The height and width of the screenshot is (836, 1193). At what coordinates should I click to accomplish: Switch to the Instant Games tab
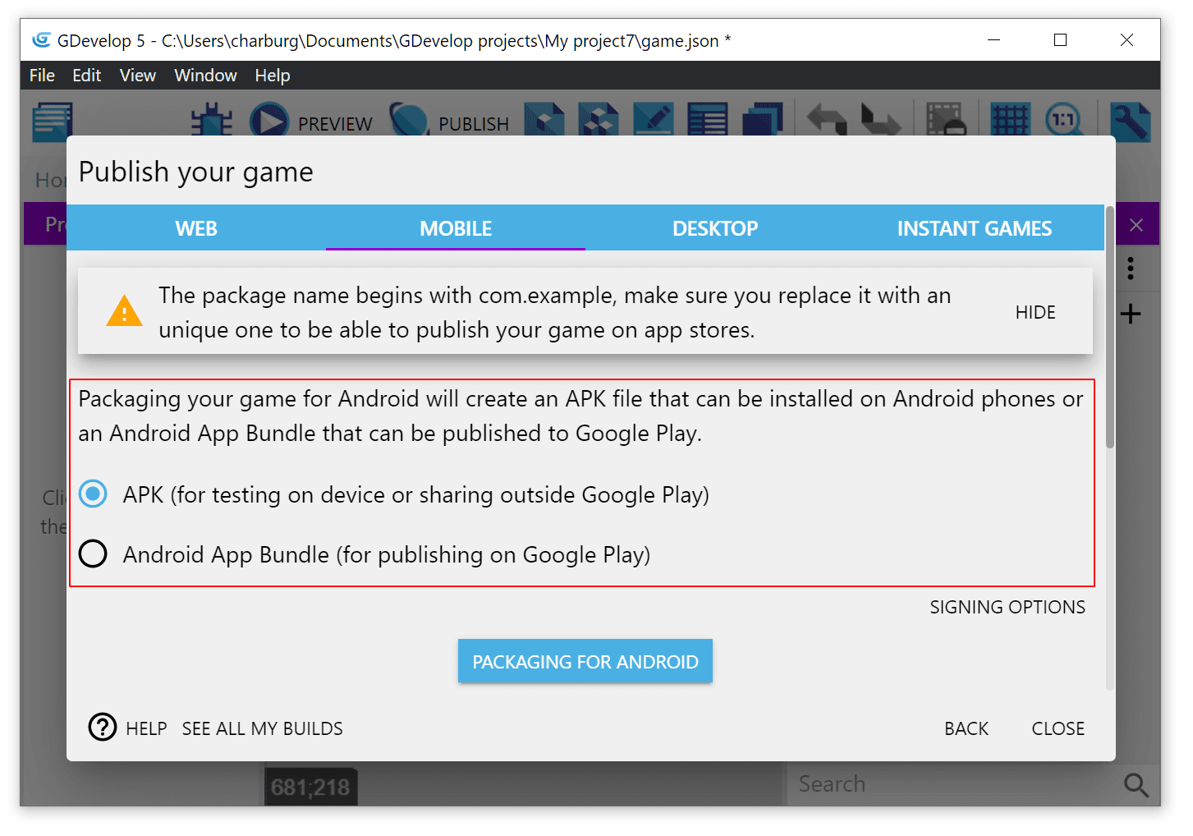pos(974,228)
